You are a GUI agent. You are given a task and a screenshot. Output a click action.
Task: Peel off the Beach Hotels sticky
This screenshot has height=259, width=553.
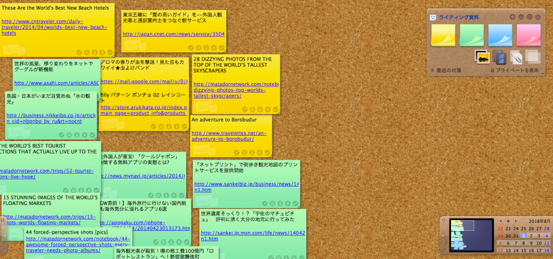pos(110,52)
